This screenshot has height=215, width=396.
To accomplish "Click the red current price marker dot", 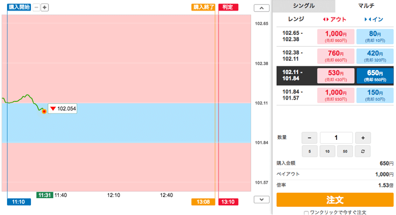I will point(44,111).
